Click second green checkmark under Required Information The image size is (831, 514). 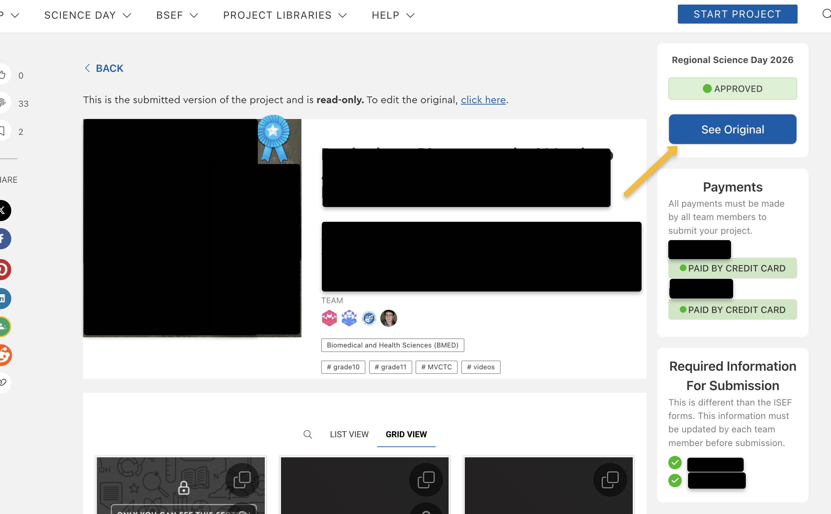click(675, 481)
